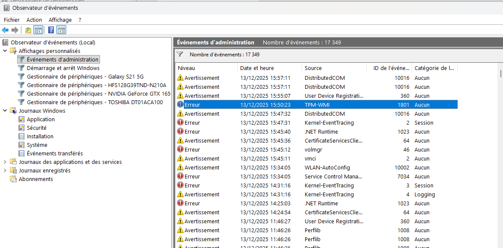Click the Journaux Windows folder icon
503x248 pixels.
pos(13,111)
